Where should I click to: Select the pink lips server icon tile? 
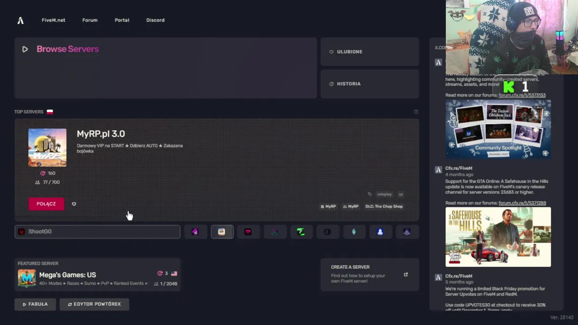click(x=248, y=232)
